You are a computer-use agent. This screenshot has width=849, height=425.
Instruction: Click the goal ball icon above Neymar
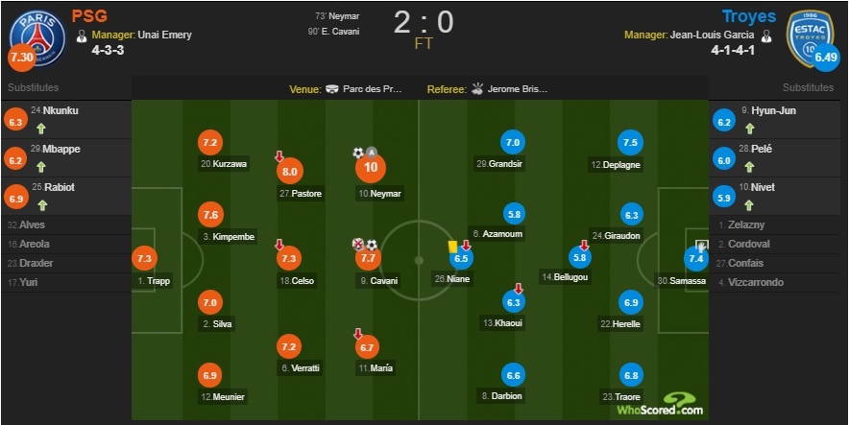tap(358, 153)
